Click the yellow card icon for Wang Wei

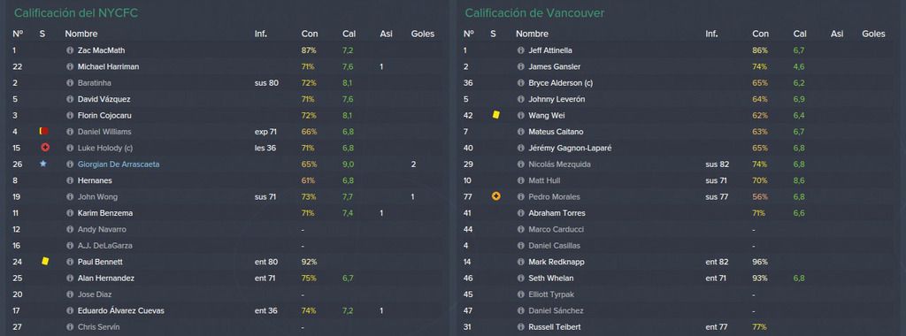[x=495, y=115]
